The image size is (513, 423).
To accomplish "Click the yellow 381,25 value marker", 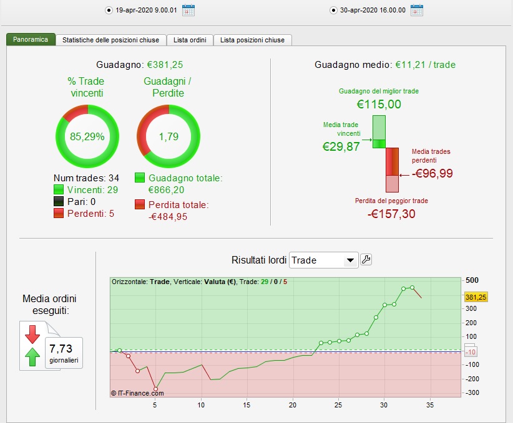I will pos(476,297).
